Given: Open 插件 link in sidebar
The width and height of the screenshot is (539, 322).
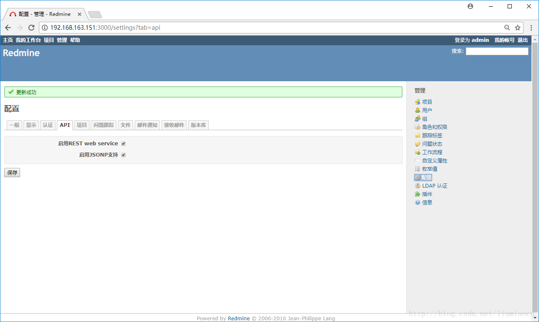Looking at the screenshot, I should [427, 194].
